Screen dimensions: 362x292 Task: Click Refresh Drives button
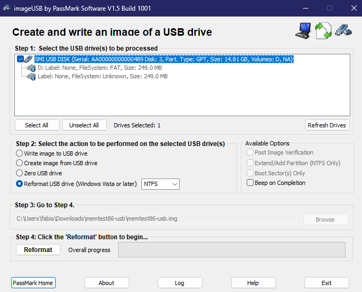327,125
